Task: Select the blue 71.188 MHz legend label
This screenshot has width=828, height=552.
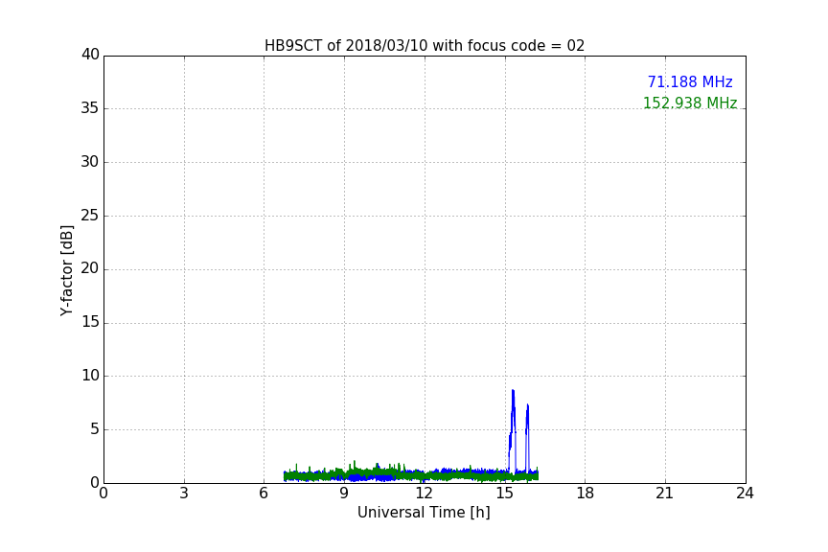Action: 690,82
